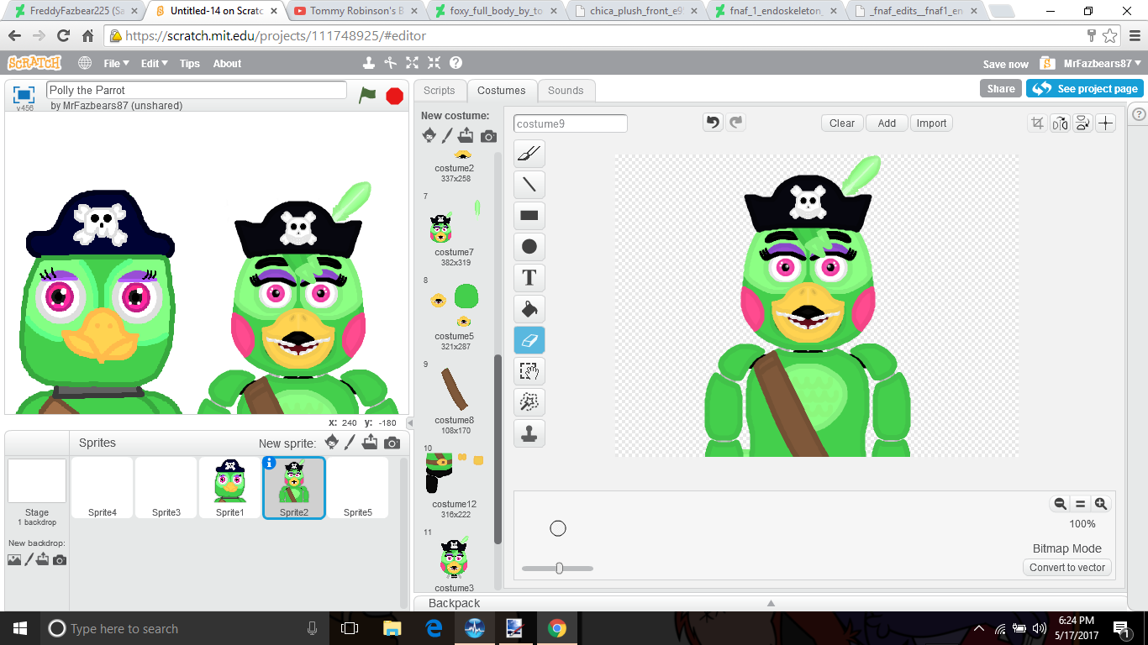1148x645 pixels.
Task: Zoom in the paint canvas
Action: point(1100,504)
